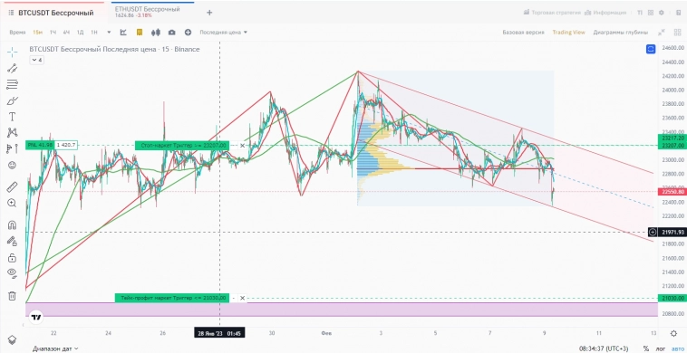Select the 15м timeframe

pos(38,32)
